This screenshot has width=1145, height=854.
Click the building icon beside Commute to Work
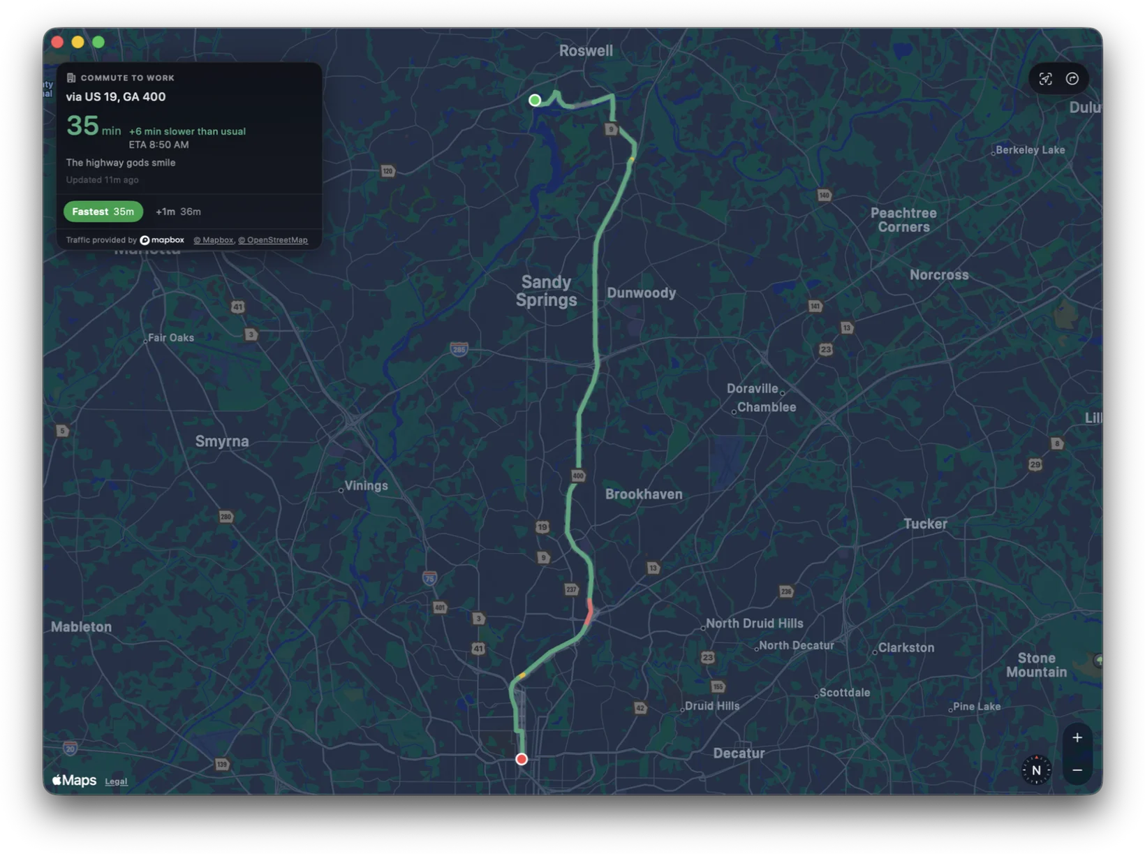point(71,78)
